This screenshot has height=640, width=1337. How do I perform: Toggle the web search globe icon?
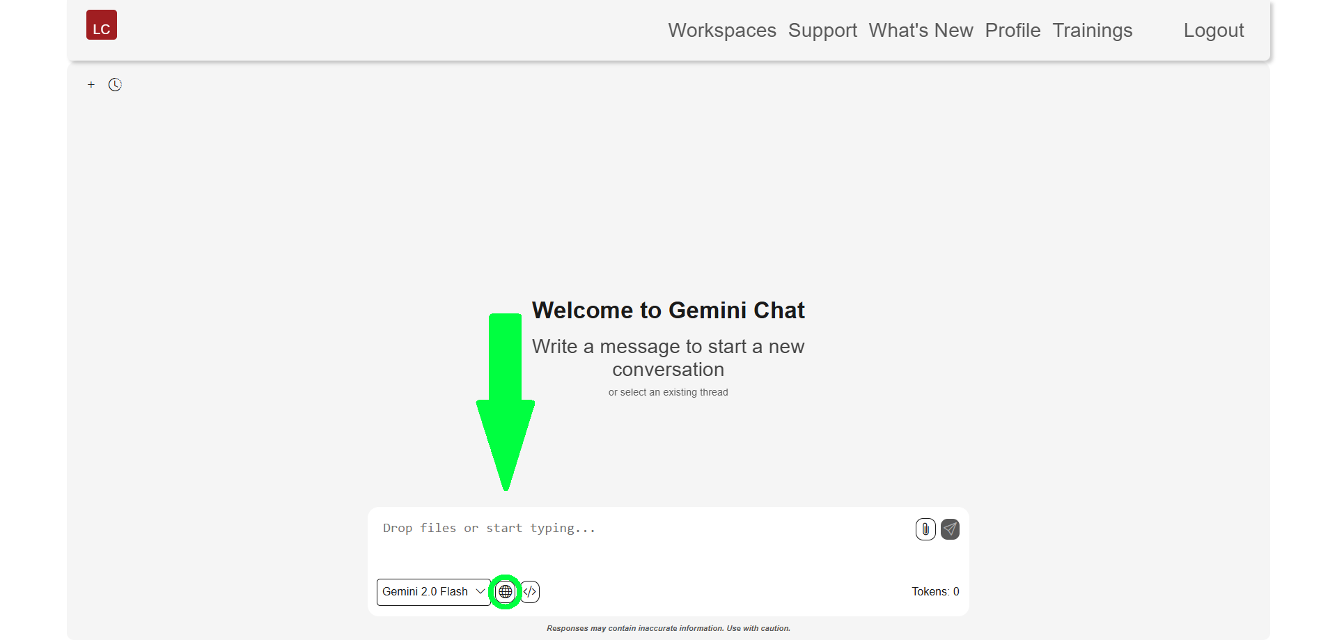506,592
